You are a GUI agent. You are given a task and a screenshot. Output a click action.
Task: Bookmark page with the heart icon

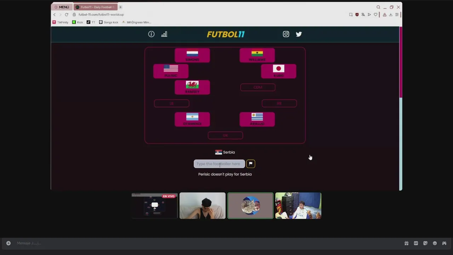point(375,15)
